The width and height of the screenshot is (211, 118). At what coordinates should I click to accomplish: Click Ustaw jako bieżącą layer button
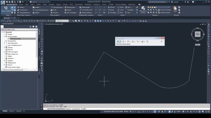[165, 10]
